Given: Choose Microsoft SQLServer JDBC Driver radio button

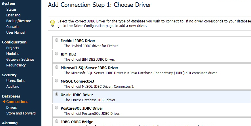Looking at the screenshot, I should tap(57, 67).
